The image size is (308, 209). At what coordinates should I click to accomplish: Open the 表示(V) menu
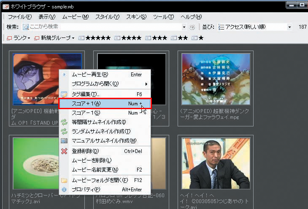(x=47, y=17)
